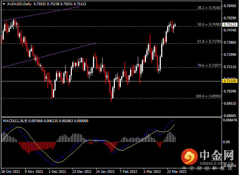Click the 78.6 = 0.72077 Fibonacci label
The height and width of the screenshot is (175, 239).
(209, 65)
